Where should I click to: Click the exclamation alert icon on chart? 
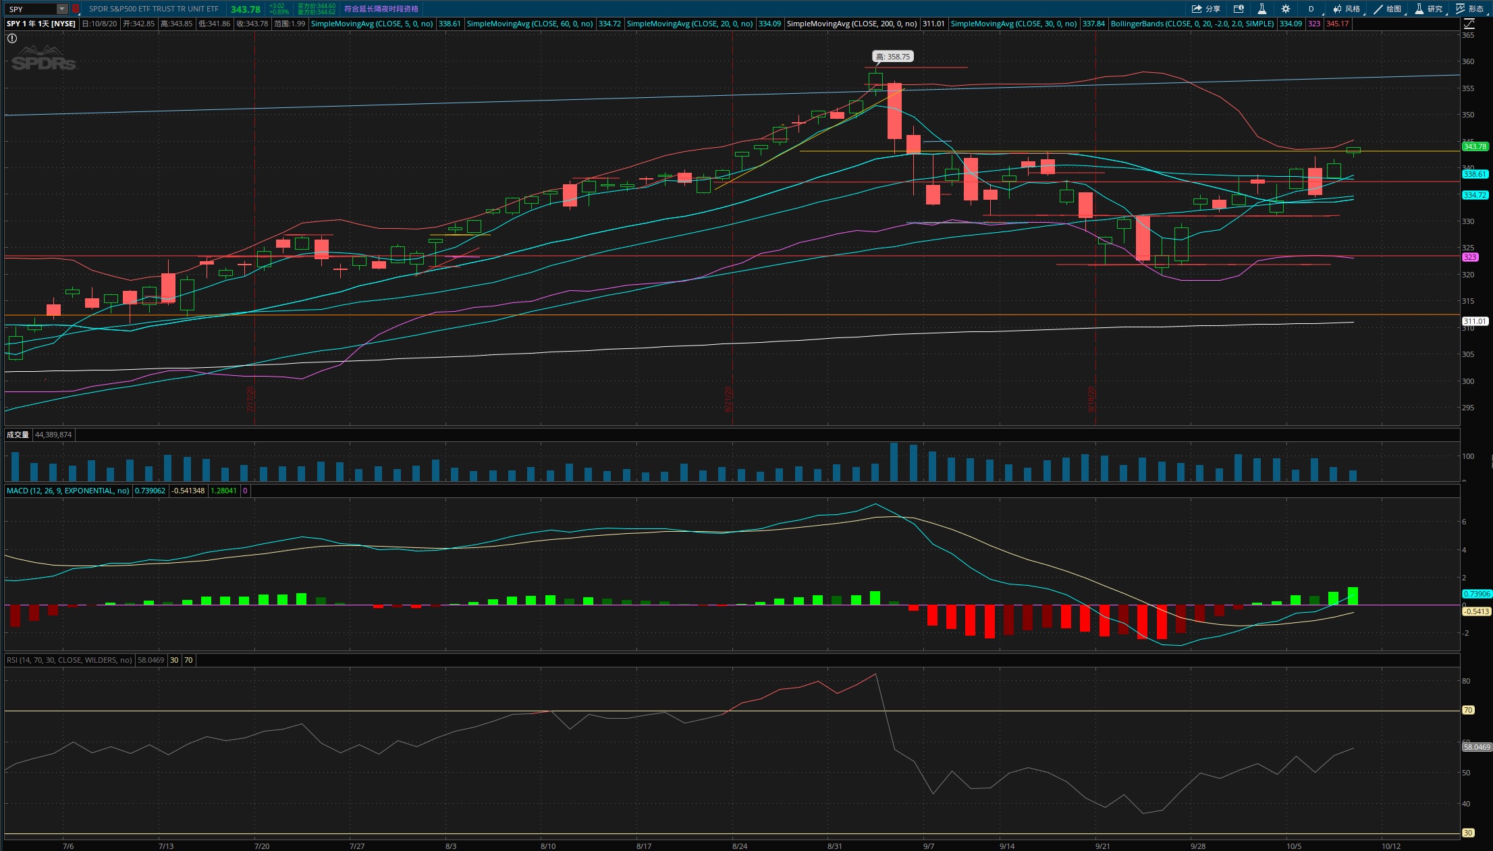coord(12,38)
